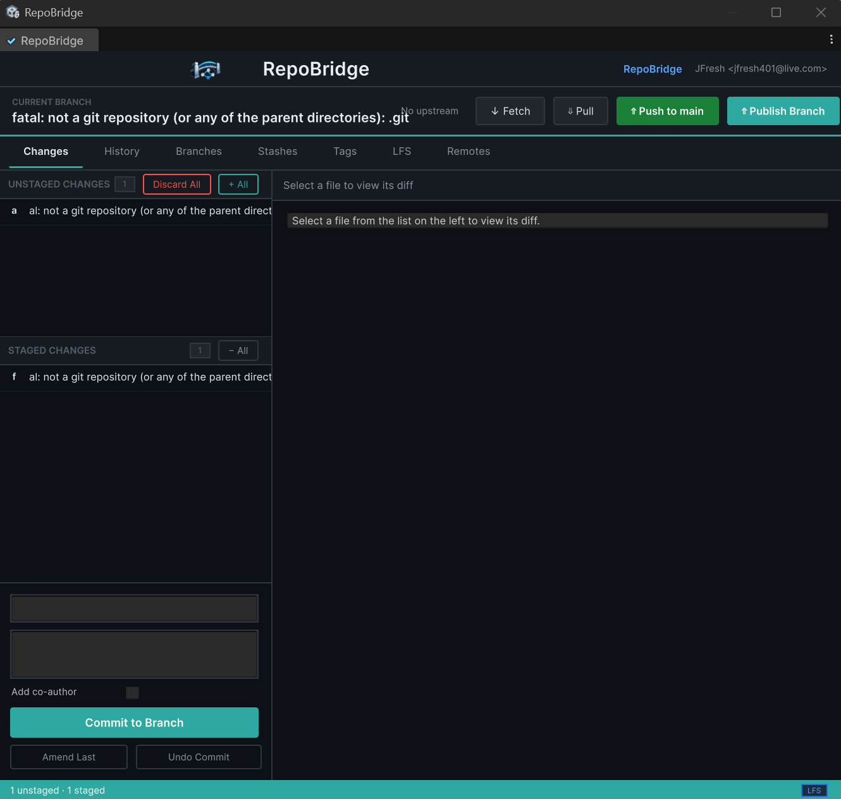The width and height of the screenshot is (841, 799).
Task: Unstage all files with − All
Action: click(238, 351)
